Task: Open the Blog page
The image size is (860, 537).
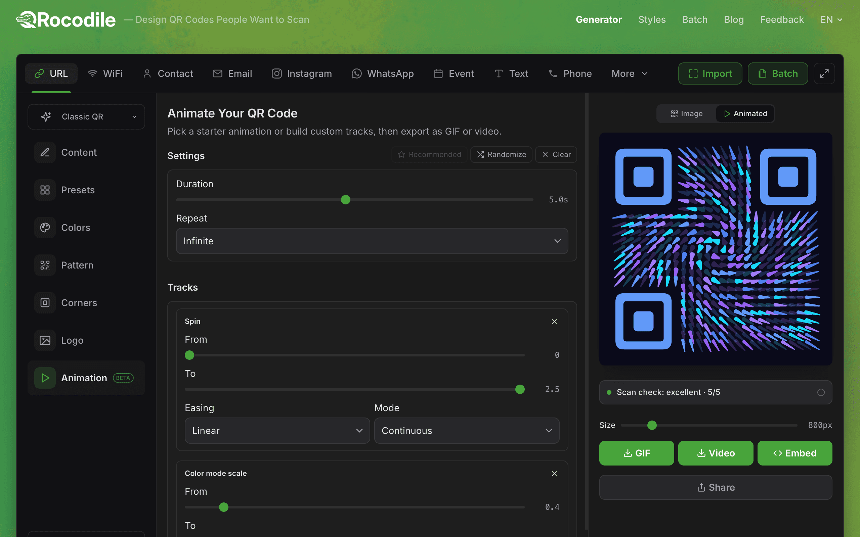Action: click(x=734, y=19)
